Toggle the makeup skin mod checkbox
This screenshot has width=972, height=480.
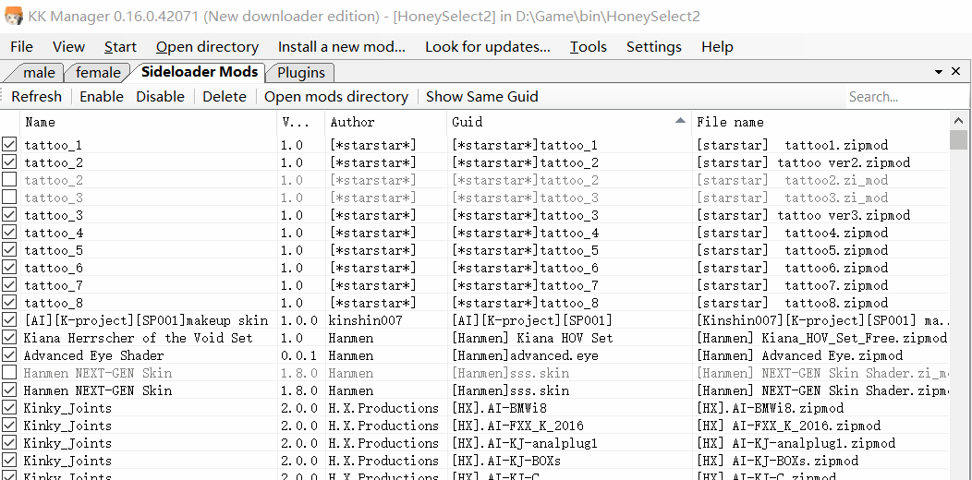point(9,320)
